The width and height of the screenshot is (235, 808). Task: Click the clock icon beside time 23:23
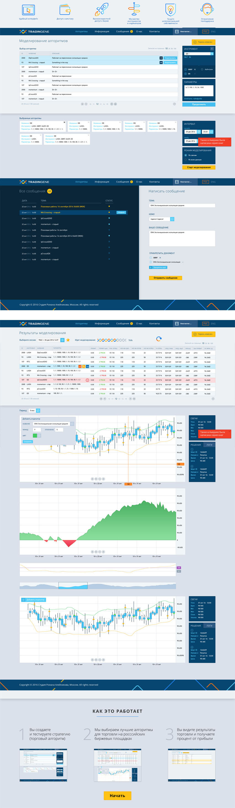point(212,132)
